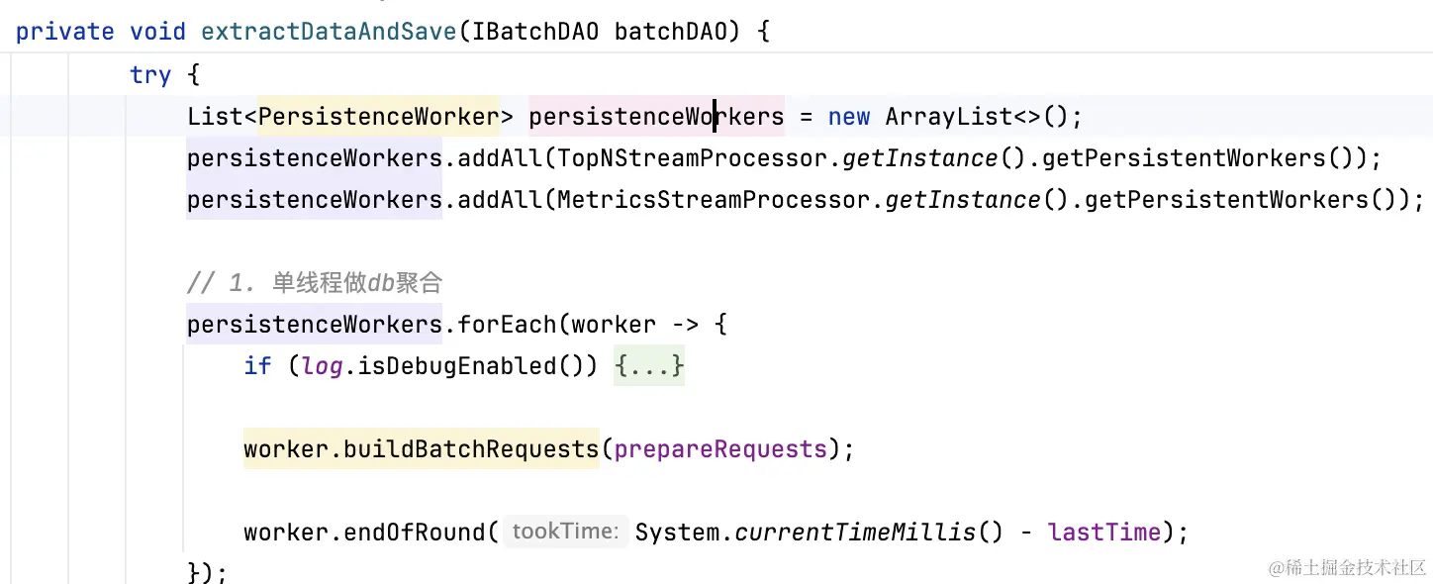Image resolution: width=1433 pixels, height=584 pixels.
Task: Click worker.buildBatchRequests method call
Action: tap(422, 449)
